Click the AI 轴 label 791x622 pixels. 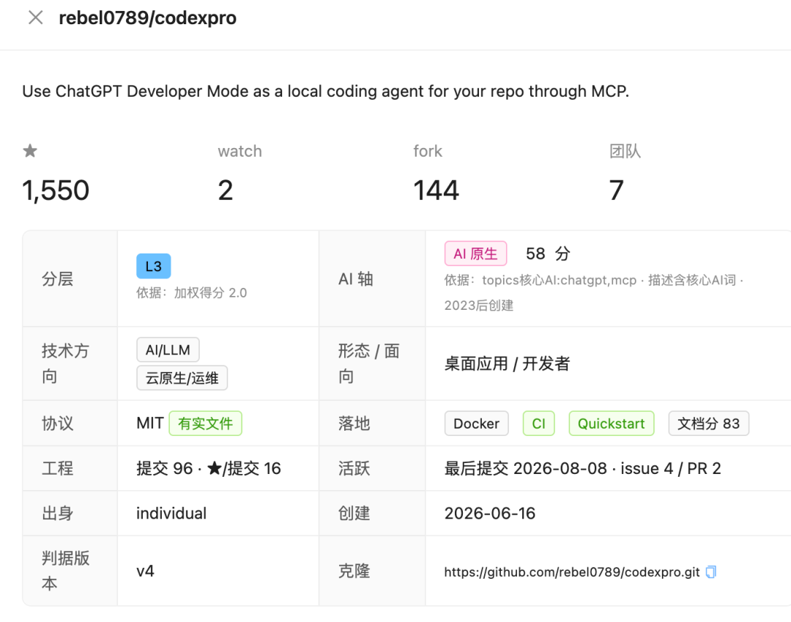point(356,278)
